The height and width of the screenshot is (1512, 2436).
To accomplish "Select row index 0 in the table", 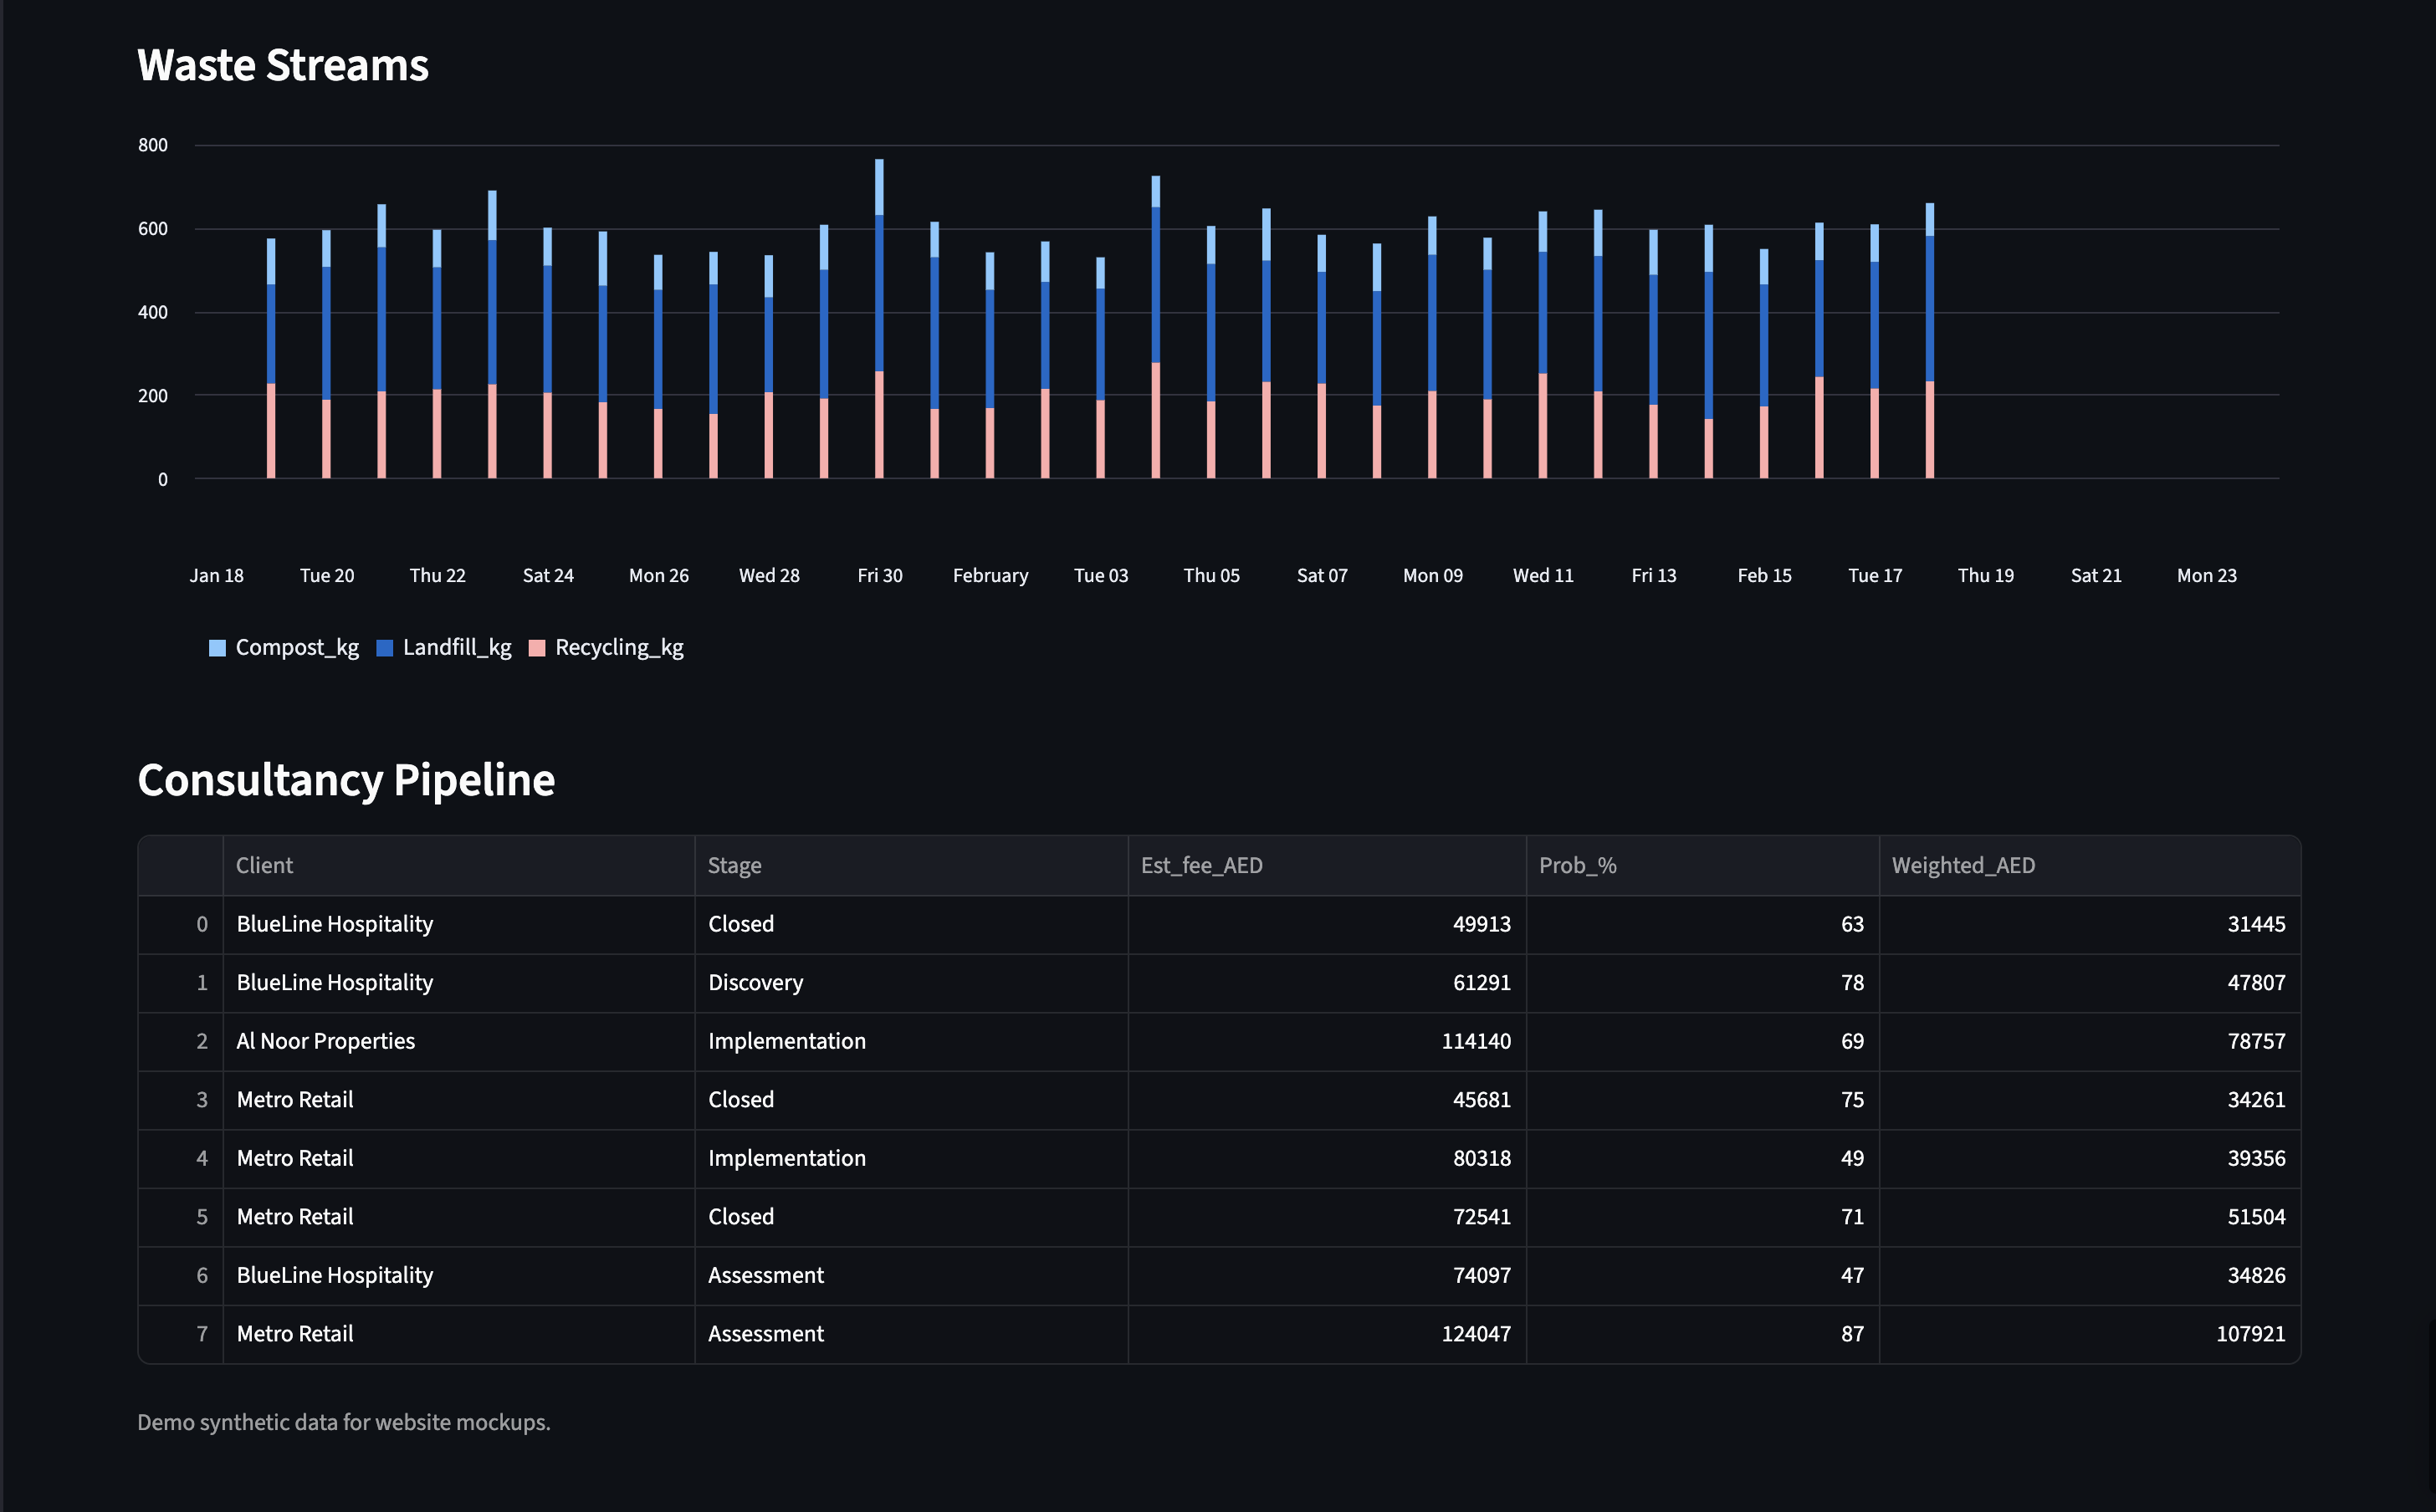I will tap(201, 924).
